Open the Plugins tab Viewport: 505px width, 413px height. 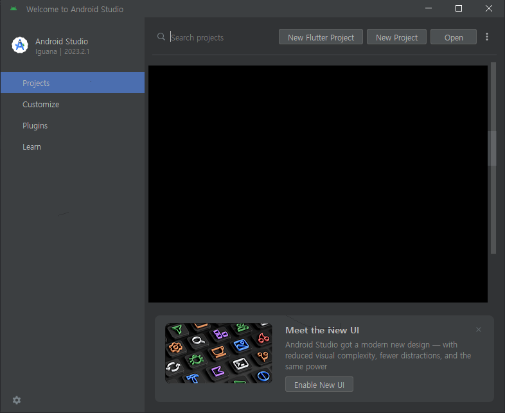pyautogui.click(x=73, y=125)
